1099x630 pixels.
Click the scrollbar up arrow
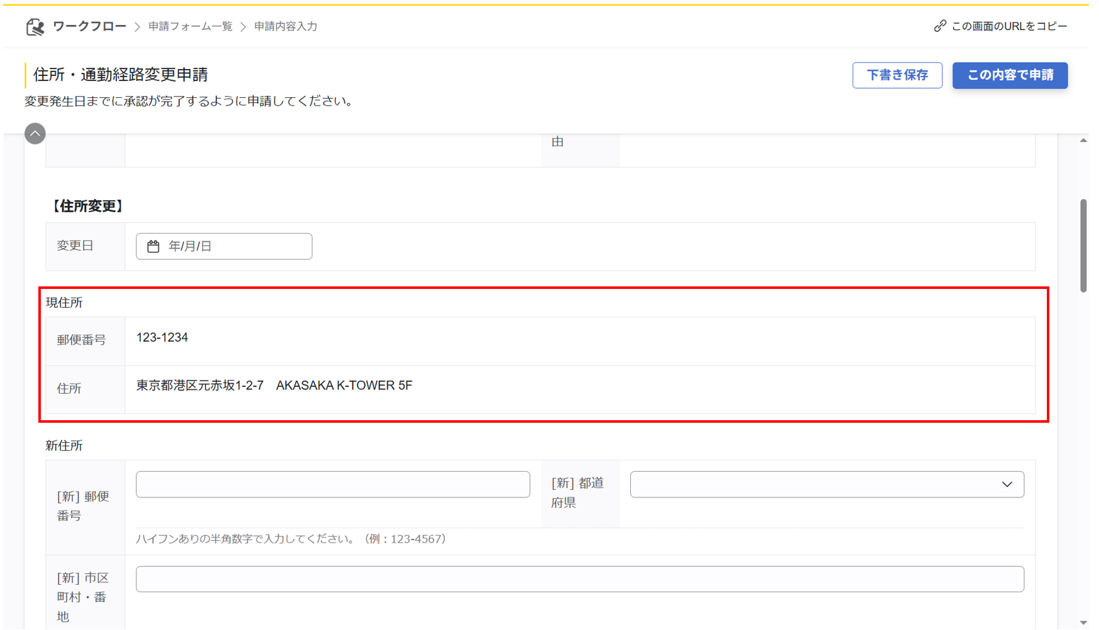[x=1083, y=141]
